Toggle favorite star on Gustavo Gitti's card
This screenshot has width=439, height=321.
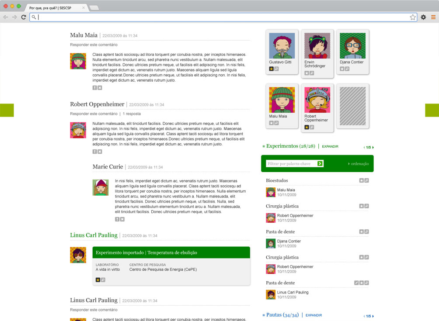coord(272,69)
